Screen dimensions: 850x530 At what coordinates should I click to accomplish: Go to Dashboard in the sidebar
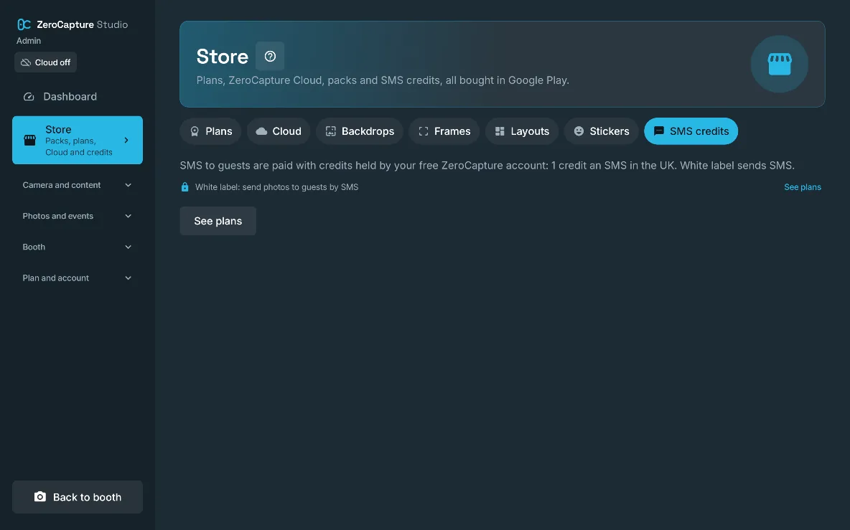[x=78, y=96]
